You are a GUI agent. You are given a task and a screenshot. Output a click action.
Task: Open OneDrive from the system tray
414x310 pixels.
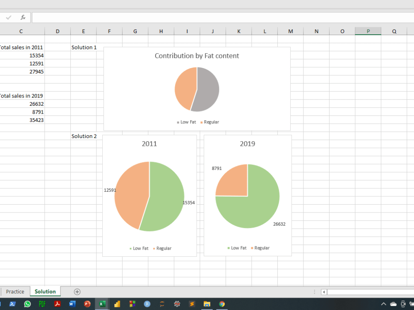click(x=393, y=304)
